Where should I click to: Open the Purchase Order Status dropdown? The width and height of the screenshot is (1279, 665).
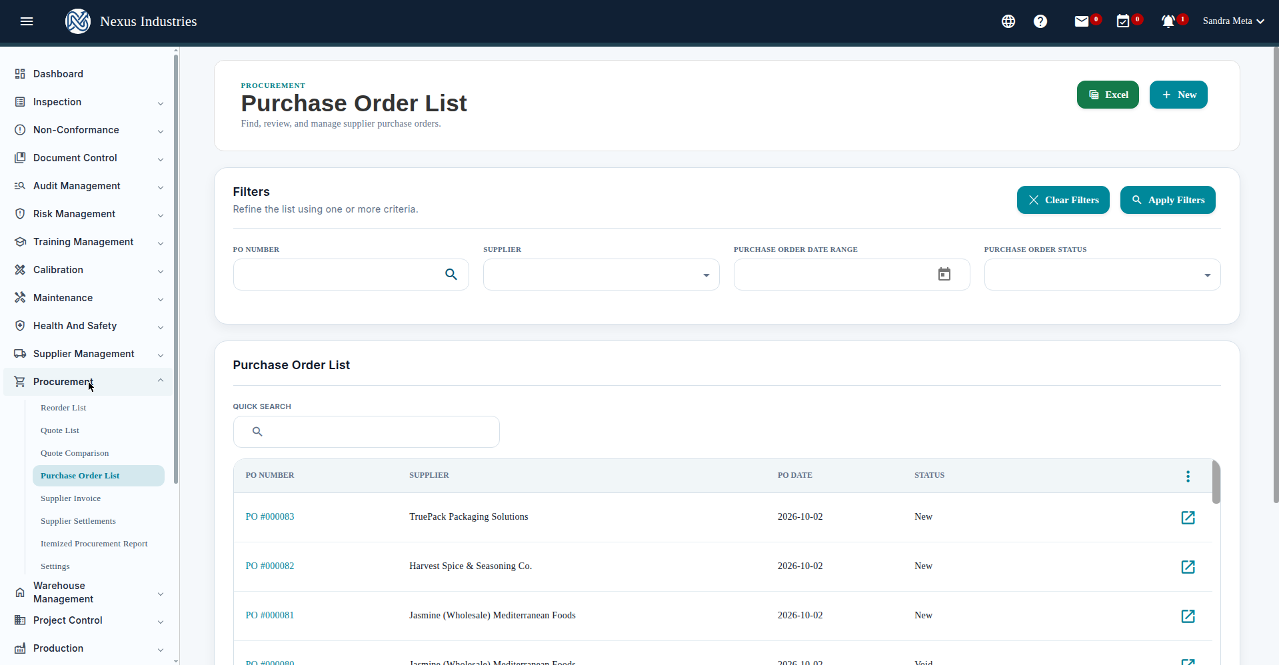(x=1102, y=275)
